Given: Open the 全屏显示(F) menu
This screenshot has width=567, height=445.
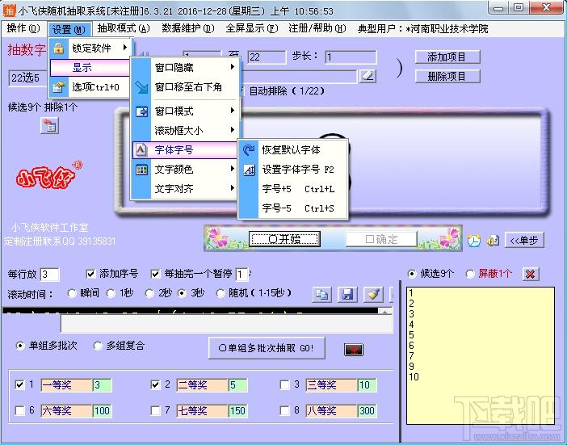Looking at the screenshot, I should pyautogui.click(x=252, y=28).
